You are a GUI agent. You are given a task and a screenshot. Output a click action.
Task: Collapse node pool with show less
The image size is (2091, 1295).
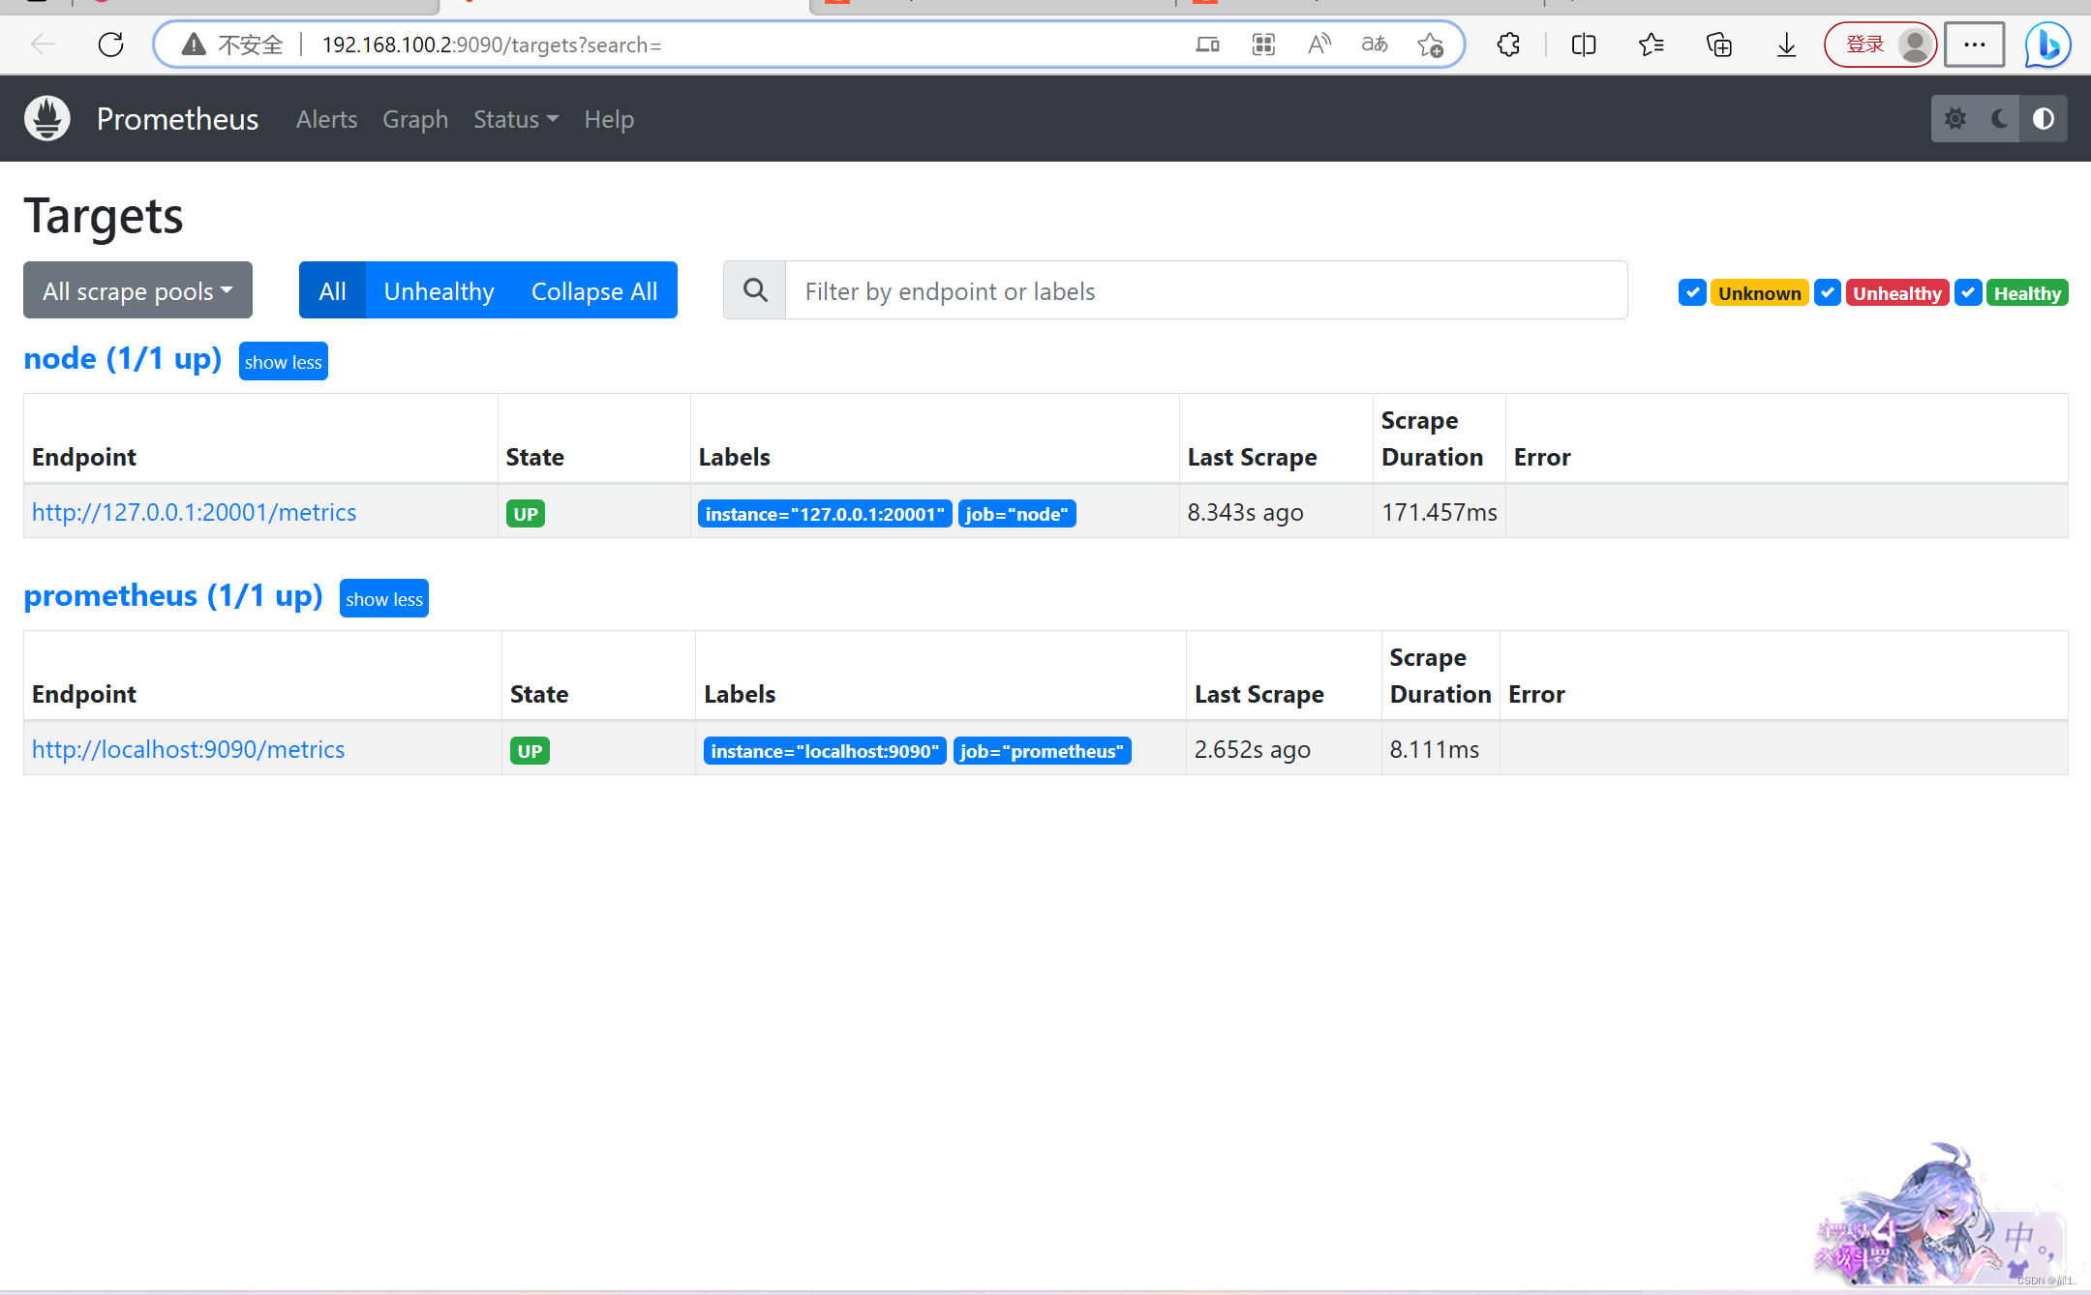point(283,362)
